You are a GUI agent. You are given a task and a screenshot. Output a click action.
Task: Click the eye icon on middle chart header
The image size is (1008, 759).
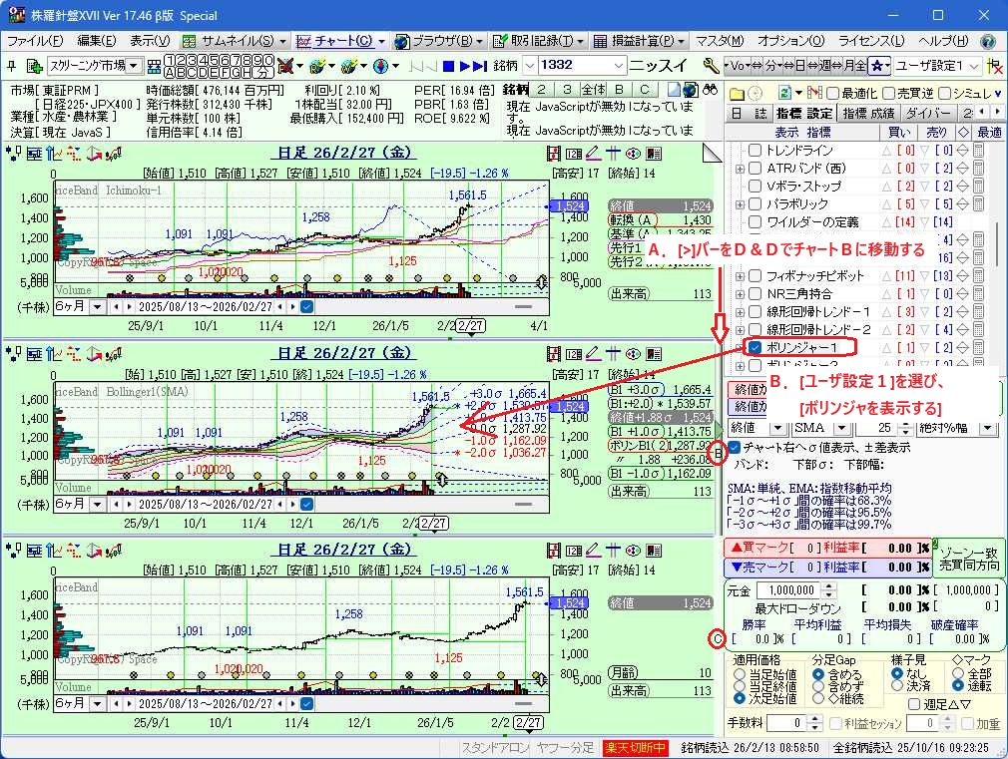tap(633, 352)
